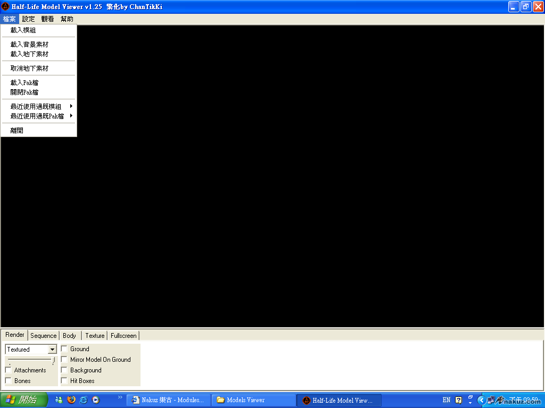Choose 離開 to exit the program
The width and height of the screenshot is (545, 408).
(x=38, y=131)
